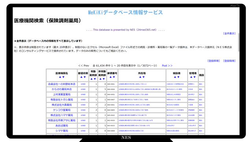Click the 所在地 address link in 有限会社月寒アサヒ薬局 row
Viewport: 252px width, 142px height.
pos(135,120)
